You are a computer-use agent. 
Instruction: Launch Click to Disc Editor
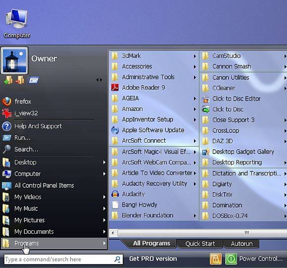tap(243, 99)
